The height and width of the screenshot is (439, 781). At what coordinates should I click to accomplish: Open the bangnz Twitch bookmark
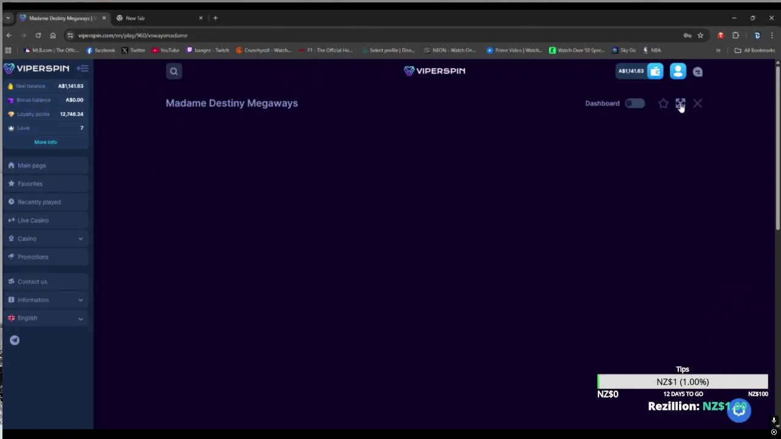(208, 51)
